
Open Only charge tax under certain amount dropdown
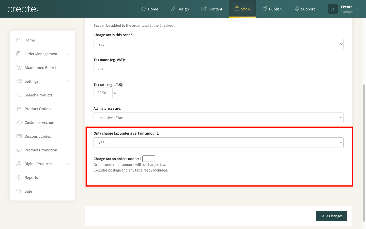point(219,143)
